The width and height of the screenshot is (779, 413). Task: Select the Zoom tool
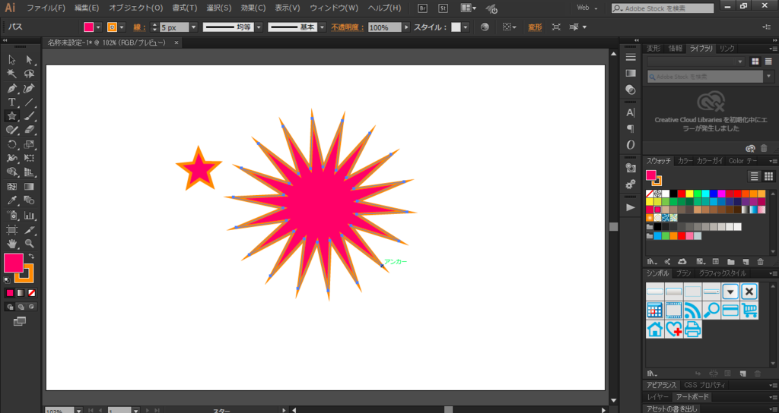[x=30, y=244]
